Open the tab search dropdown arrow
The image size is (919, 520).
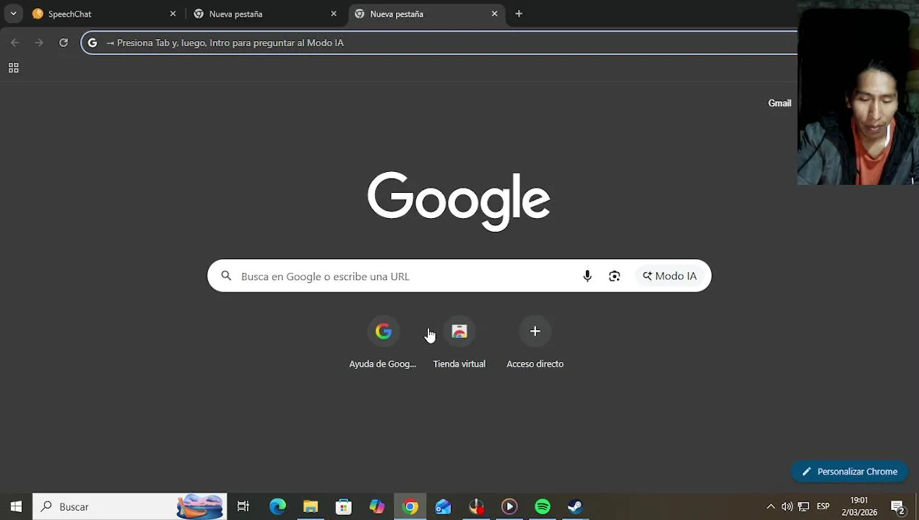13,14
